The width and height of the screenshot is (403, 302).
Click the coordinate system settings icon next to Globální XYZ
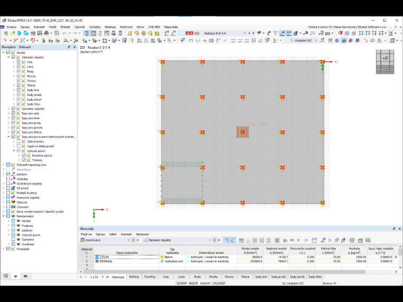(x=322, y=40)
